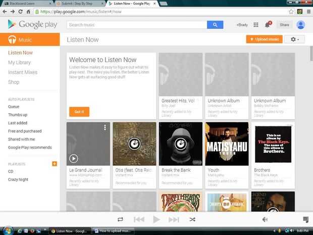This screenshot has height=235, width=313.
Task: Open a new browser tab
Action: [x=164, y=4]
